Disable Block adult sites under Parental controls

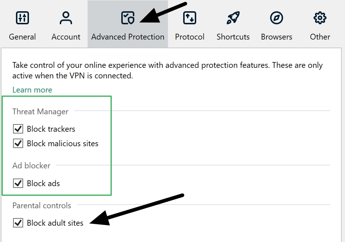(x=17, y=223)
